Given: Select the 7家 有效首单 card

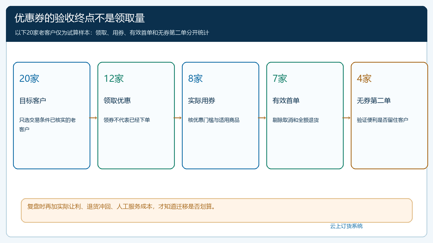Looking at the screenshot, I should pyautogui.click(x=305, y=116).
